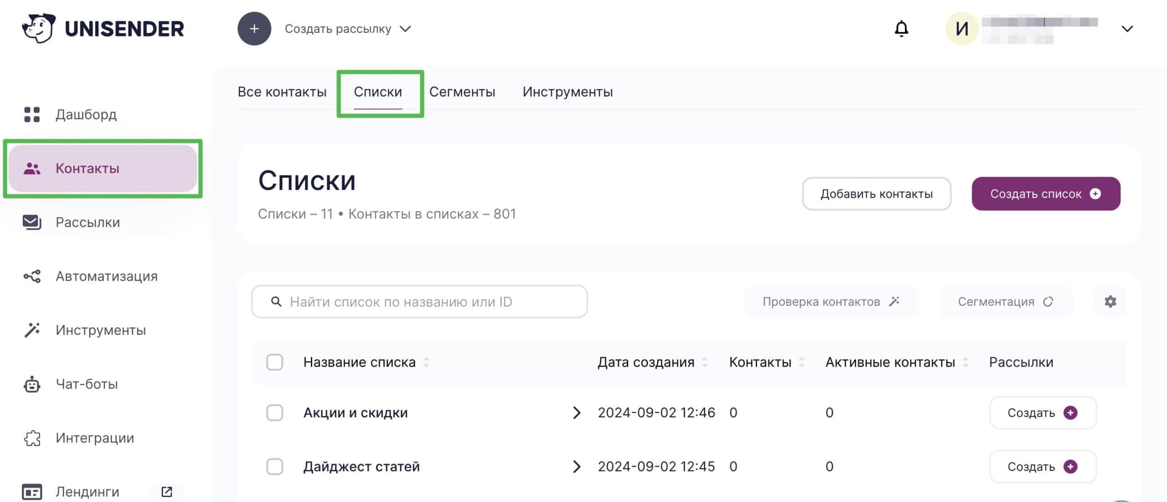Open the Инструменты tab at top

[x=568, y=92]
